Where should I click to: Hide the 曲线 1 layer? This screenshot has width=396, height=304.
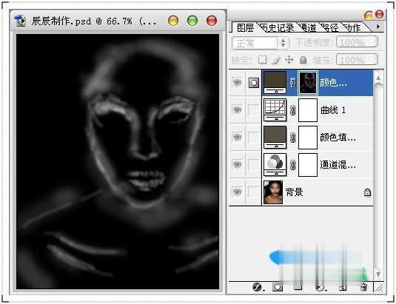tap(237, 109)
